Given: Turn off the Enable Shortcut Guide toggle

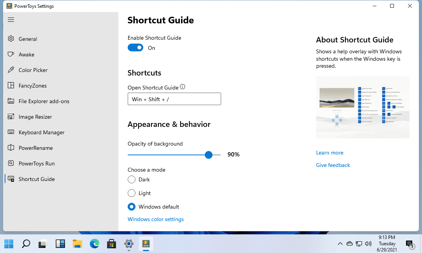Looking at the screenshot, I should [135, 47].
